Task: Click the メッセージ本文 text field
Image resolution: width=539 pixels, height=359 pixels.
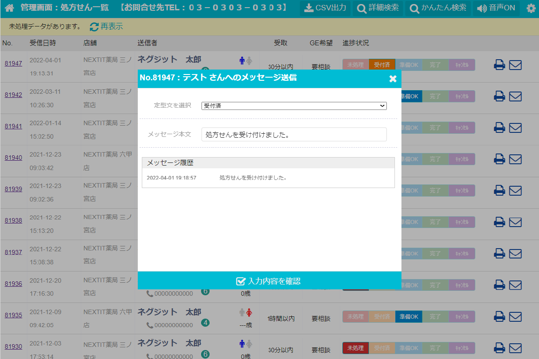Action: click(x=294, y=135)
